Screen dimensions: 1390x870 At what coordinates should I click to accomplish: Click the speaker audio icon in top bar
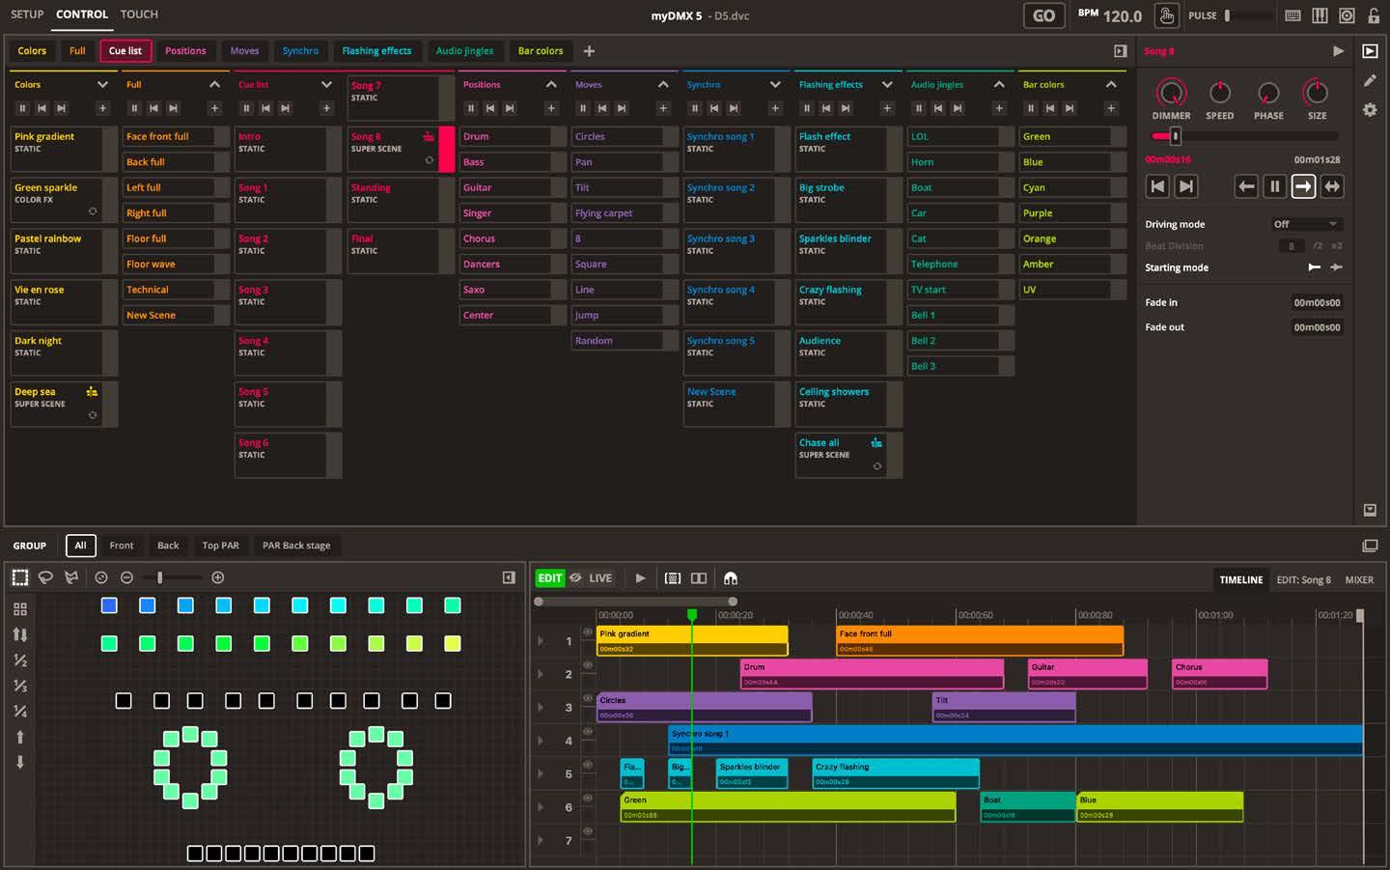point(1347,15)
